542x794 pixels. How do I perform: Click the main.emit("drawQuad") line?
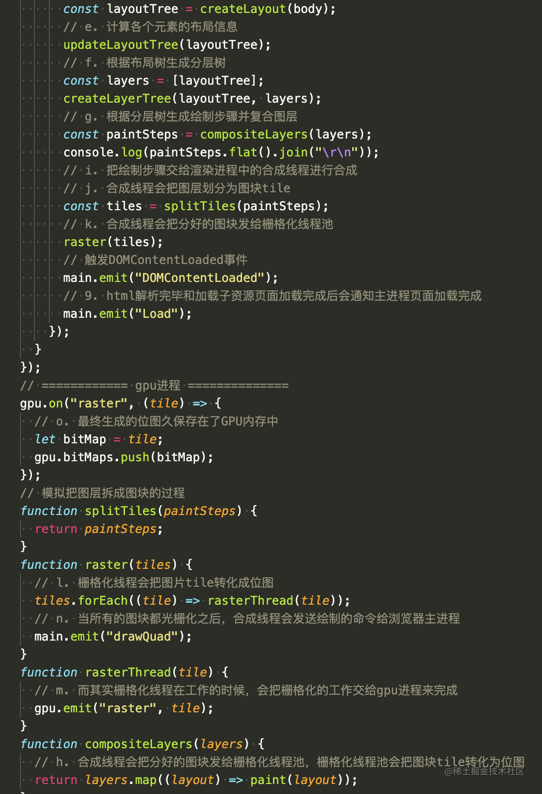point(113,637)
